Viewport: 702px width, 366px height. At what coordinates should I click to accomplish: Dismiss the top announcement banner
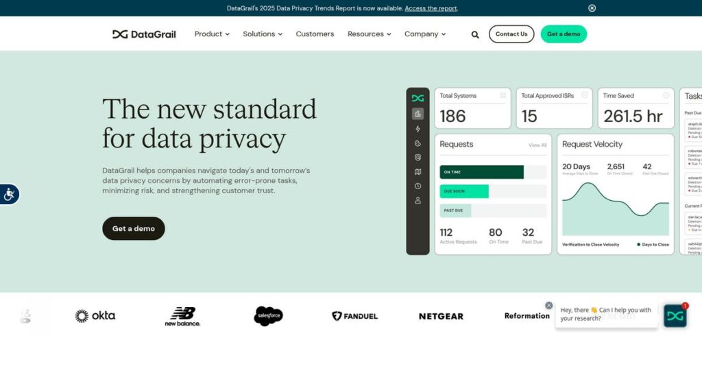click(592, 8)
